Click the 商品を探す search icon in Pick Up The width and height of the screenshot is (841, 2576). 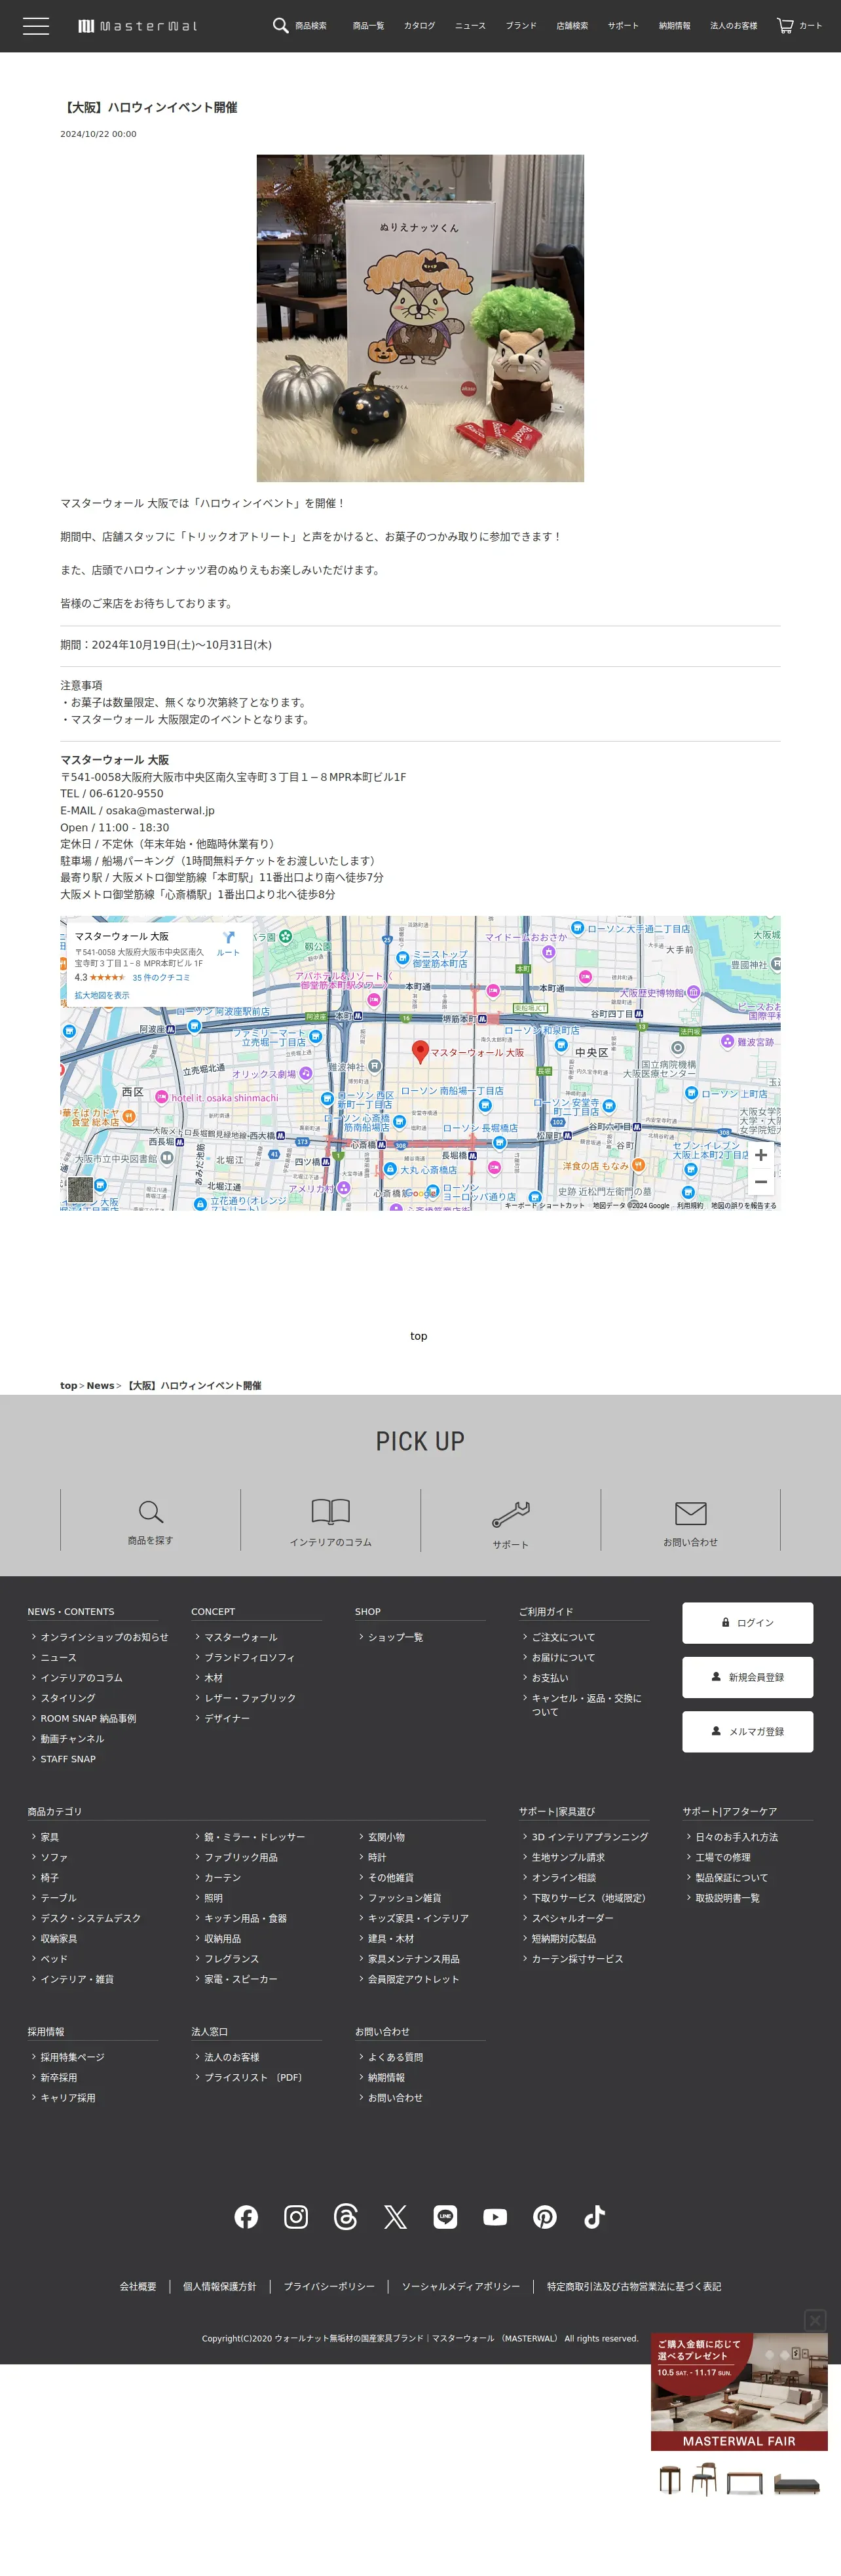[150, 1511]
